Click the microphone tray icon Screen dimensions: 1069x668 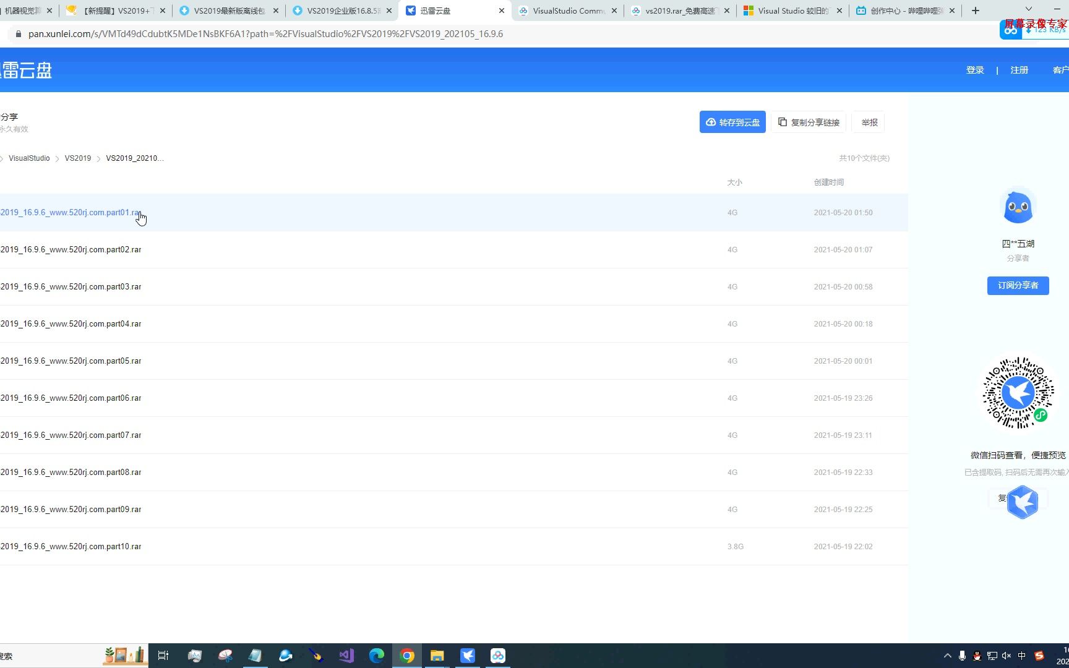click(x=962, y=656)
